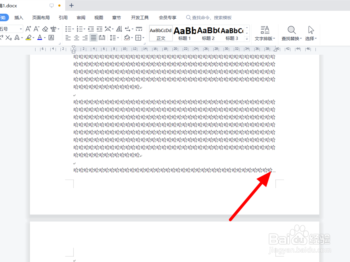350x262 pixels.
Task: Apply distributed alignment
Action: pos(102,38)
